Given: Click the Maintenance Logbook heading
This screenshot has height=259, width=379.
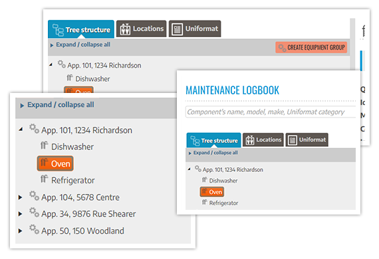Looking at the screenshot, I should coord(232,90).
